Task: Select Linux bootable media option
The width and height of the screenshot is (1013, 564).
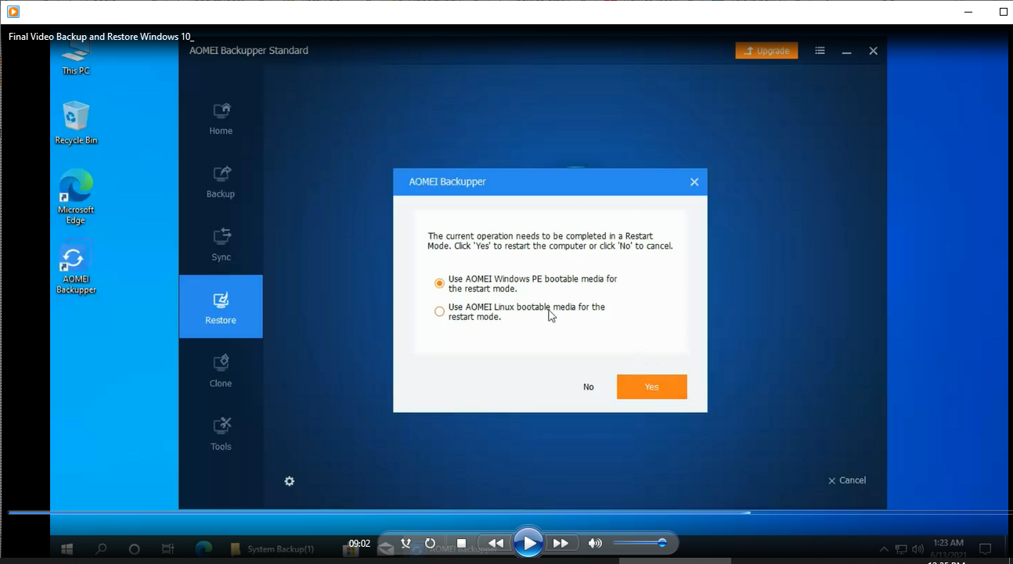Action: click(439, 311)
